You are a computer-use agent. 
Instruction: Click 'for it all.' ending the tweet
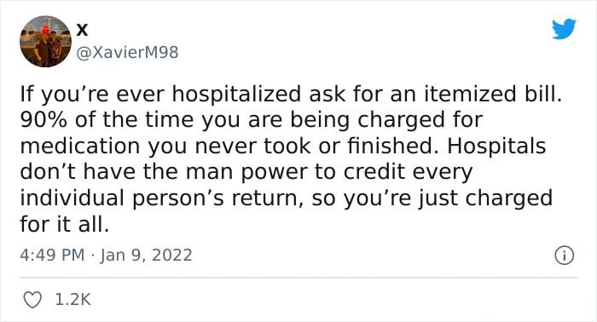pyautogui.click(x=64, y=224)
